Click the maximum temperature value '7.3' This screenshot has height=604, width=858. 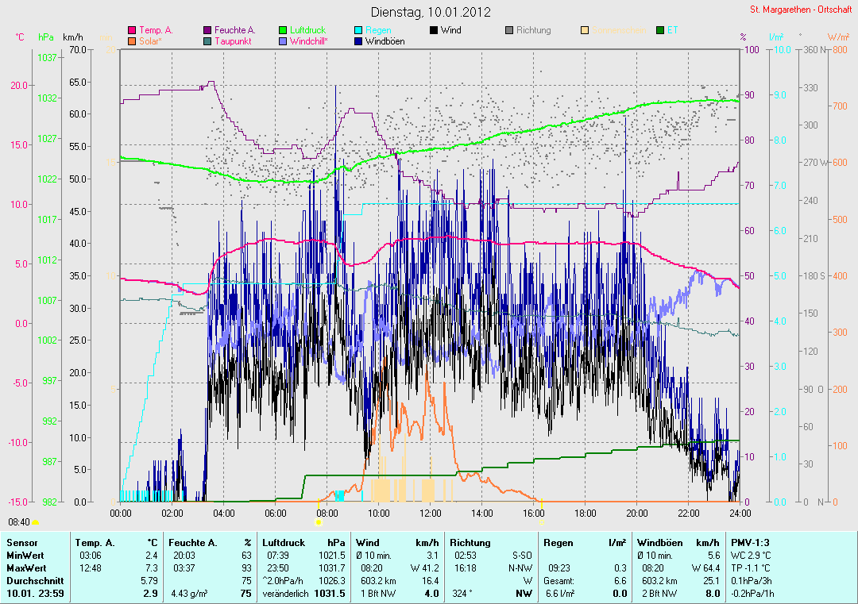(152, 568)
